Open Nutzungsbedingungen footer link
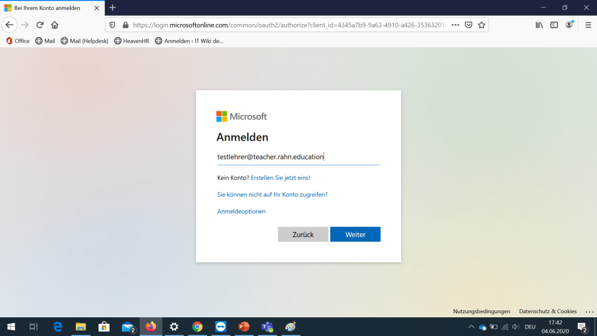The height and width of the screenshot is (336, 597). (481, 311)
